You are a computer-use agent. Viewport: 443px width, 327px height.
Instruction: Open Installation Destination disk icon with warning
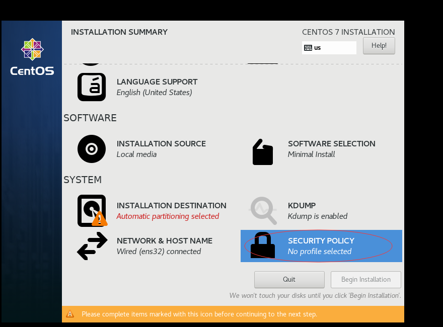[92, 211]
